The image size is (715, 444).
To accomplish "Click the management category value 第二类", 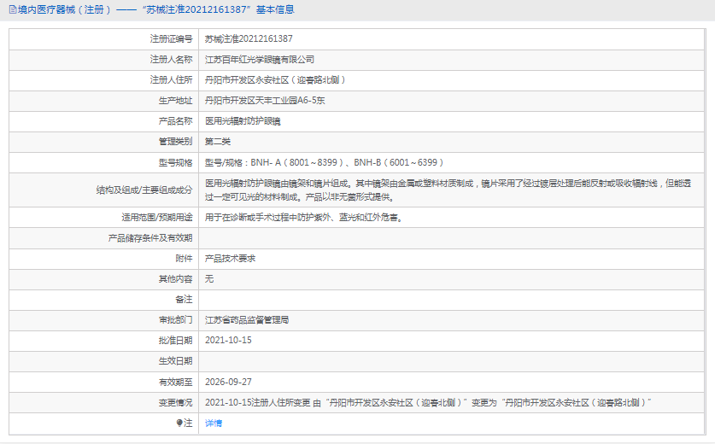I will [x=218, y=142].
